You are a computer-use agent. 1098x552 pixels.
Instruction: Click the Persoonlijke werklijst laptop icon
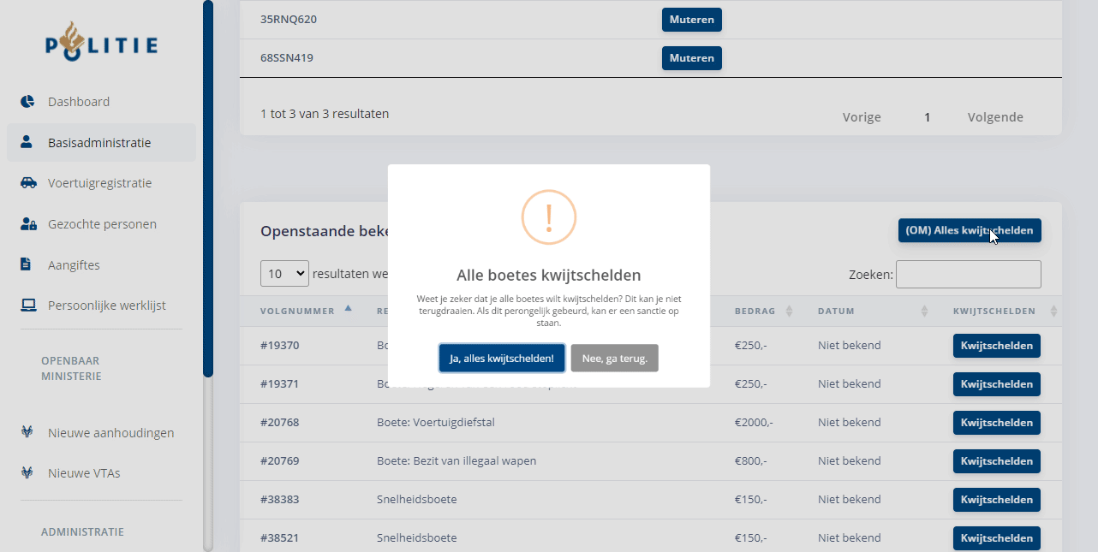pyautogui.click(x=28, y=306)
